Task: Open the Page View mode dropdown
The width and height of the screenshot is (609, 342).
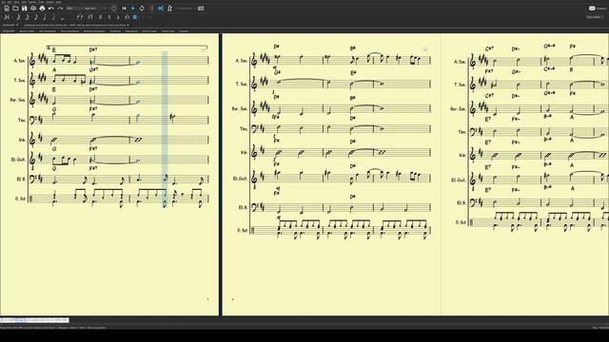Action: 94,9
